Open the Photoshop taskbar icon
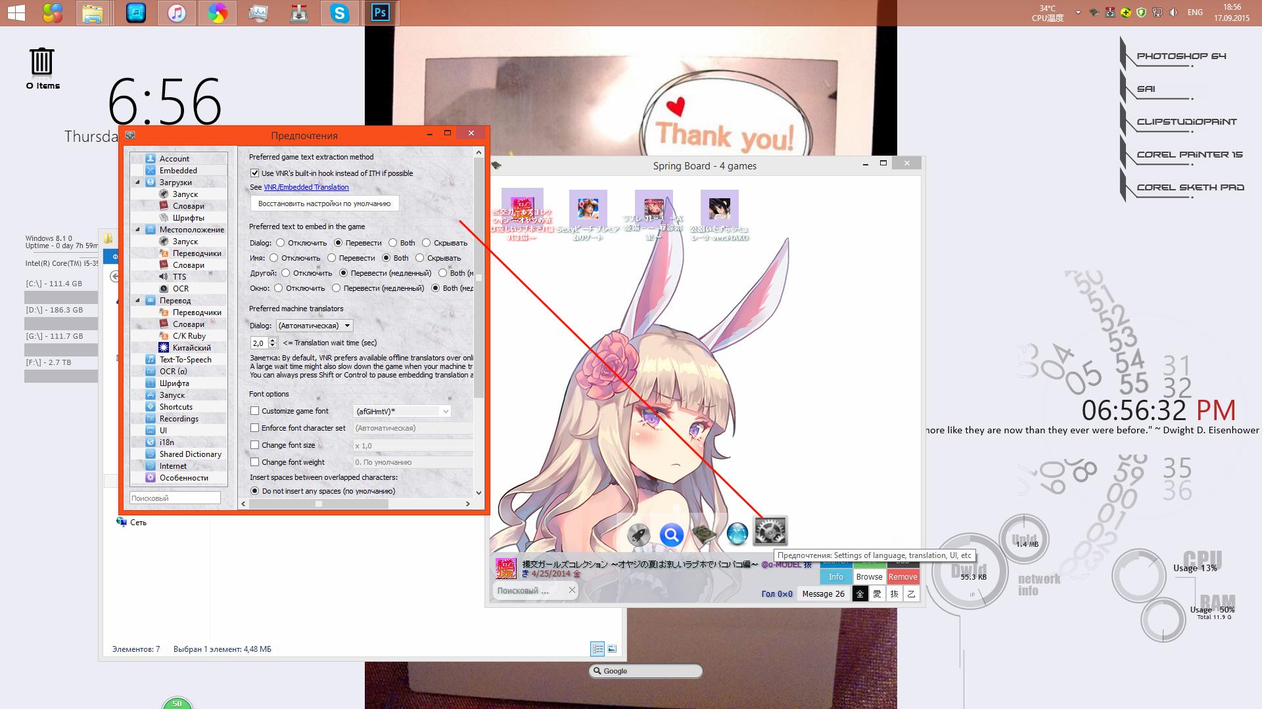The width and height of the screenshot is (1262, 709). pos(380,13)
